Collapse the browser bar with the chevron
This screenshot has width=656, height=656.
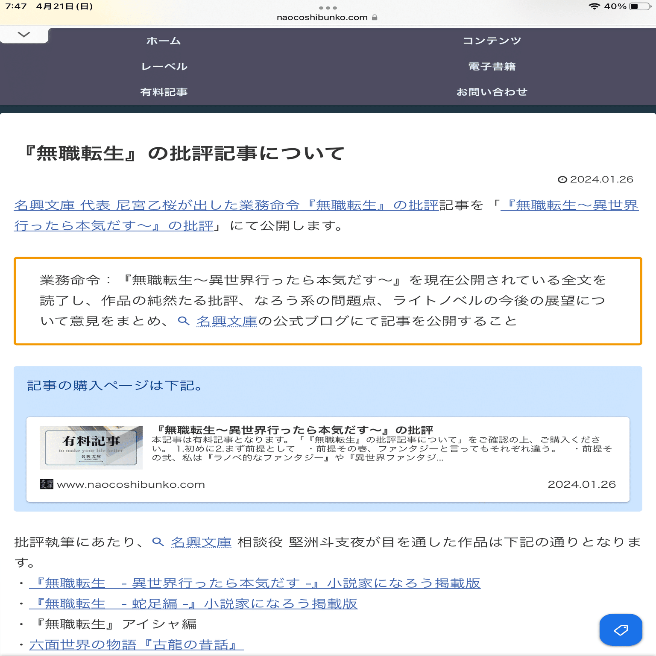24,35
